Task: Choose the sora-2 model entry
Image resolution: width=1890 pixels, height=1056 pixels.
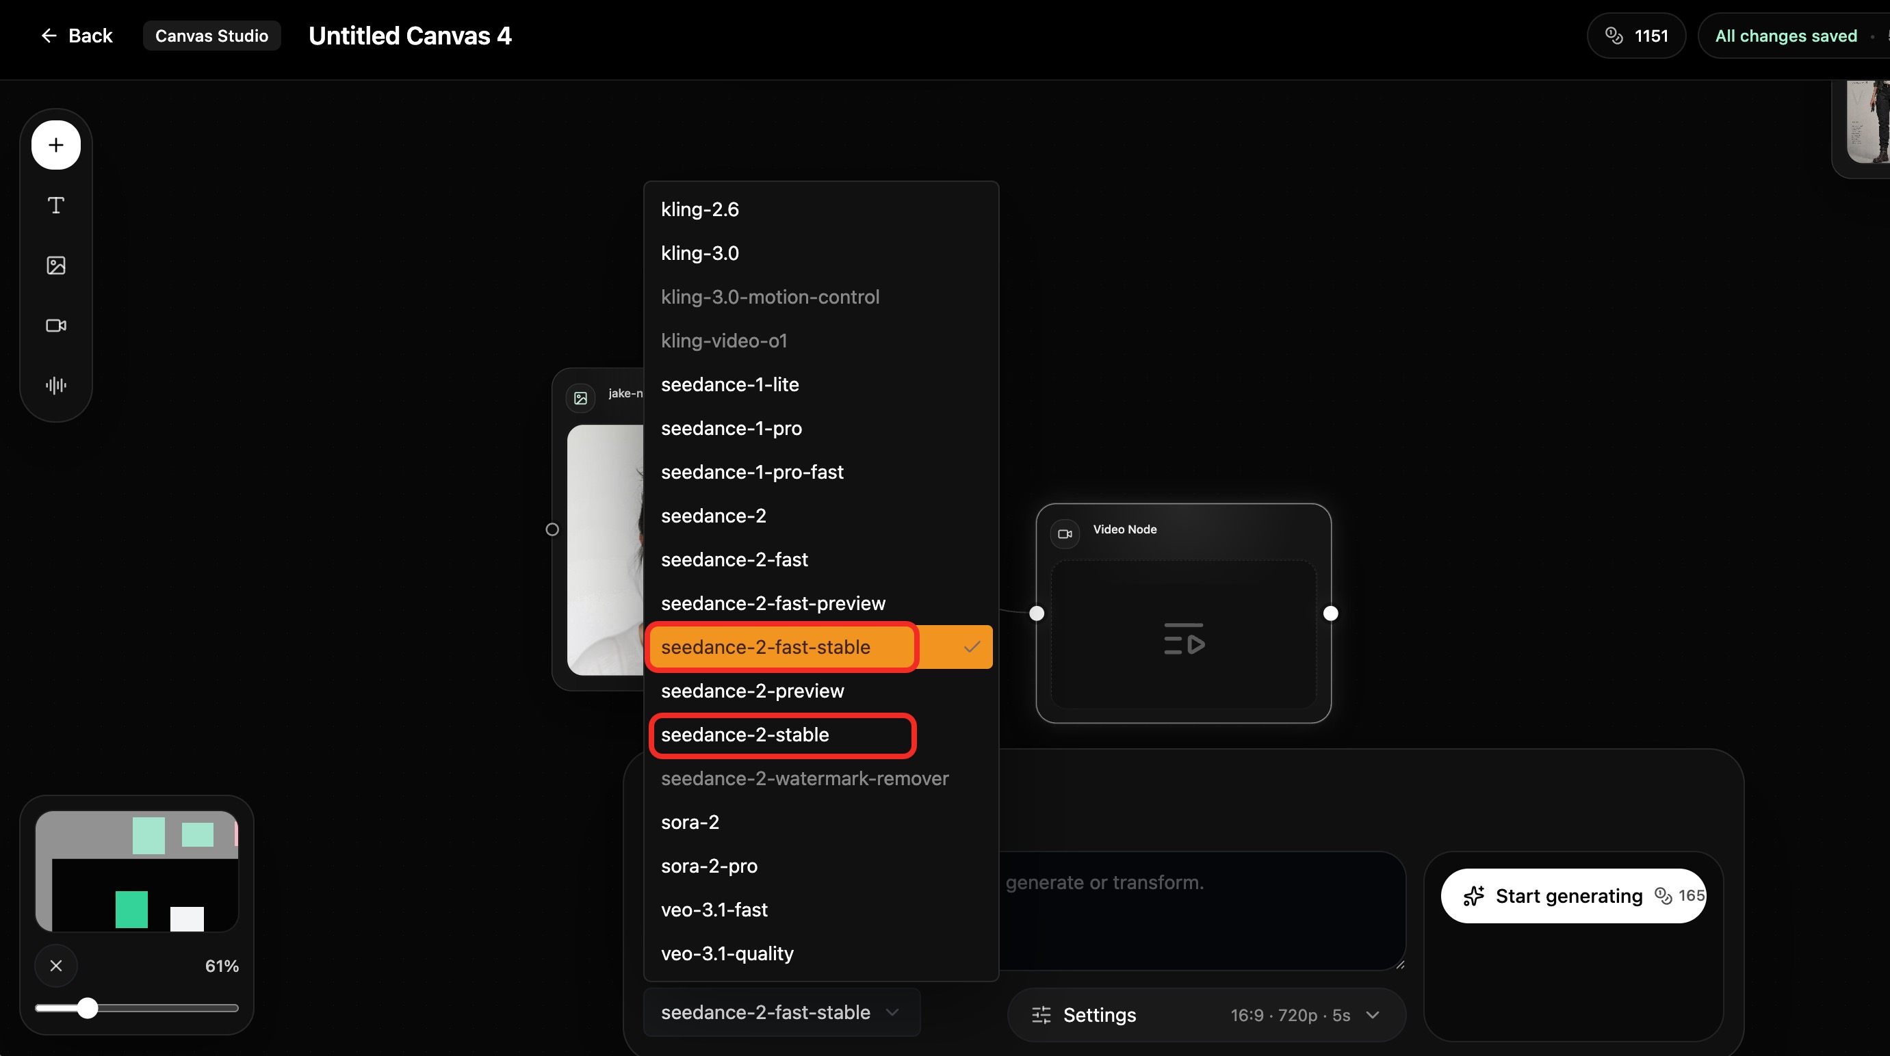Action: click(x=821, y=822)
